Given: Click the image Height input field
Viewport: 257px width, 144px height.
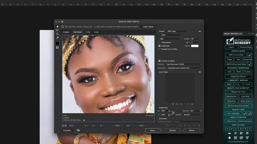Looking at the screenshot, I should (164, 115).
